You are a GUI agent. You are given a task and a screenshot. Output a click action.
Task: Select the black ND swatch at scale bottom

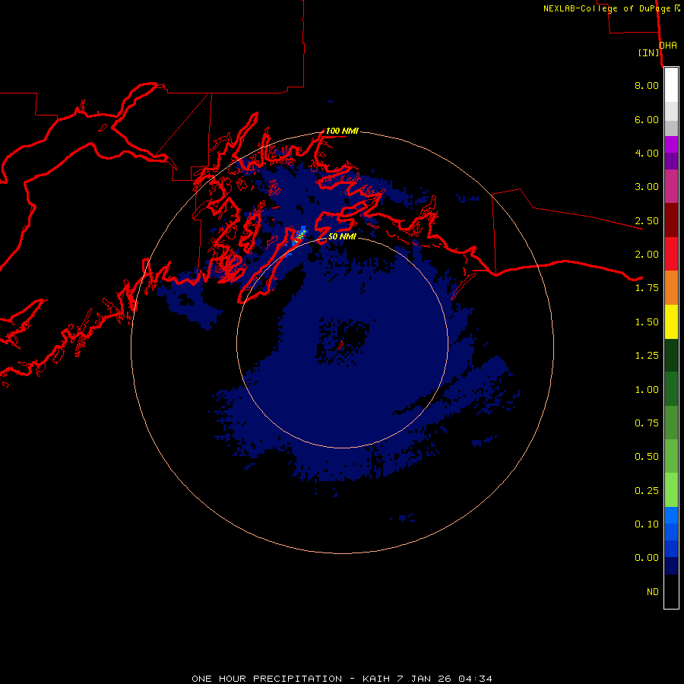(671, 591)
